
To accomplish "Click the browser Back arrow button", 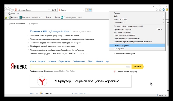I will [x=7, y=10].
